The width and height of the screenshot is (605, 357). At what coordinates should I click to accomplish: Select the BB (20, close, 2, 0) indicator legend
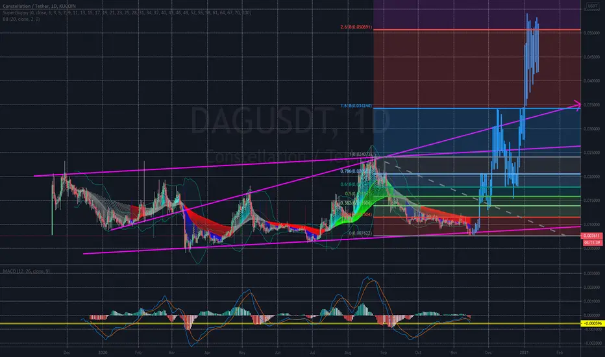(21, 19)
